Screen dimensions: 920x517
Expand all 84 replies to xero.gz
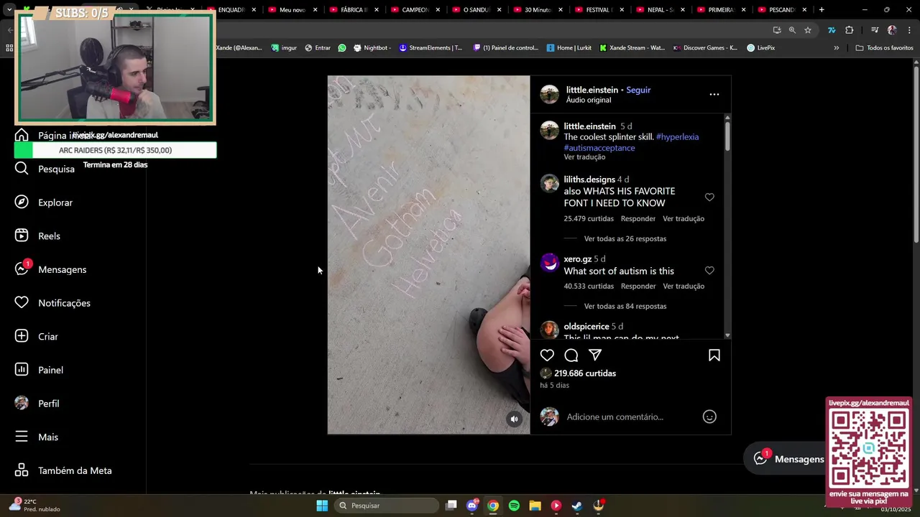click(x=625, y=306)
